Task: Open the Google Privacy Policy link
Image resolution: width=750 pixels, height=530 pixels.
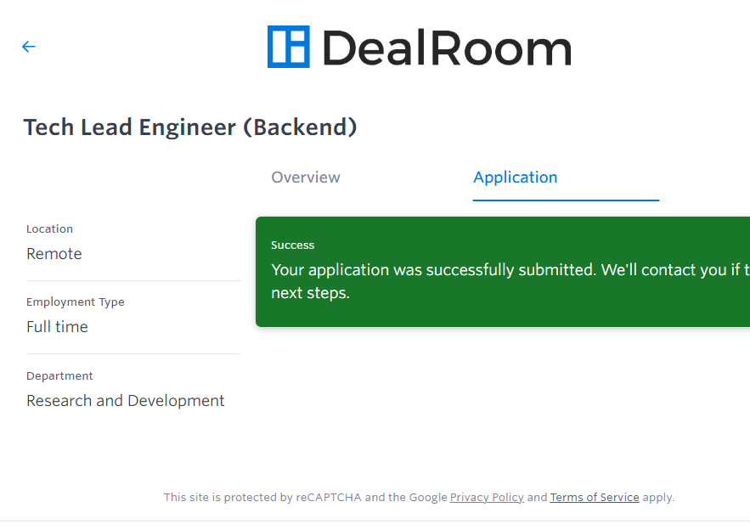Action: [487, 498]
